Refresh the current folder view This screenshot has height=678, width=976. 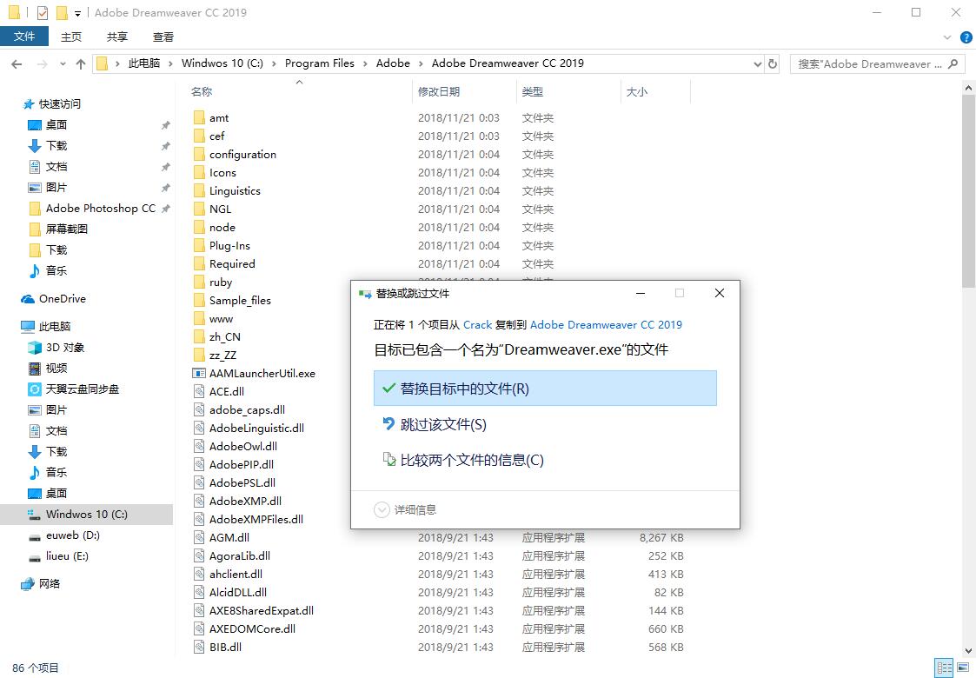click(x=773, y=63)
